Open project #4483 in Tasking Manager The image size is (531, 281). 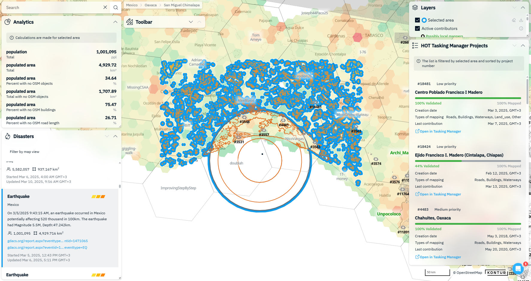[438, 257]
